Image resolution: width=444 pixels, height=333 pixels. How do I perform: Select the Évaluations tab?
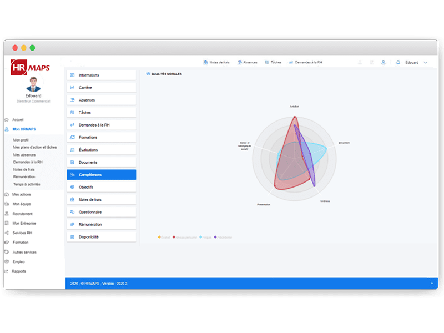pos(101,150)
